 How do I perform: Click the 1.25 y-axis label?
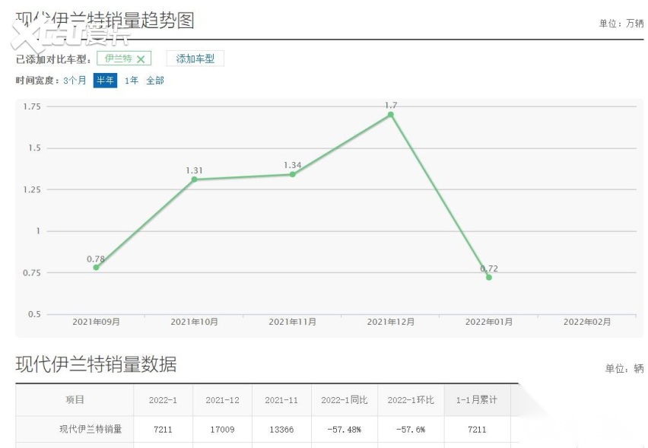(32, 189)
